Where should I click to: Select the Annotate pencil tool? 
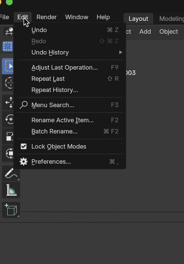coord(11,173)
